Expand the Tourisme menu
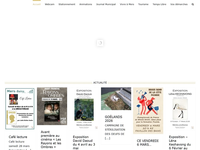 point(143,4)
